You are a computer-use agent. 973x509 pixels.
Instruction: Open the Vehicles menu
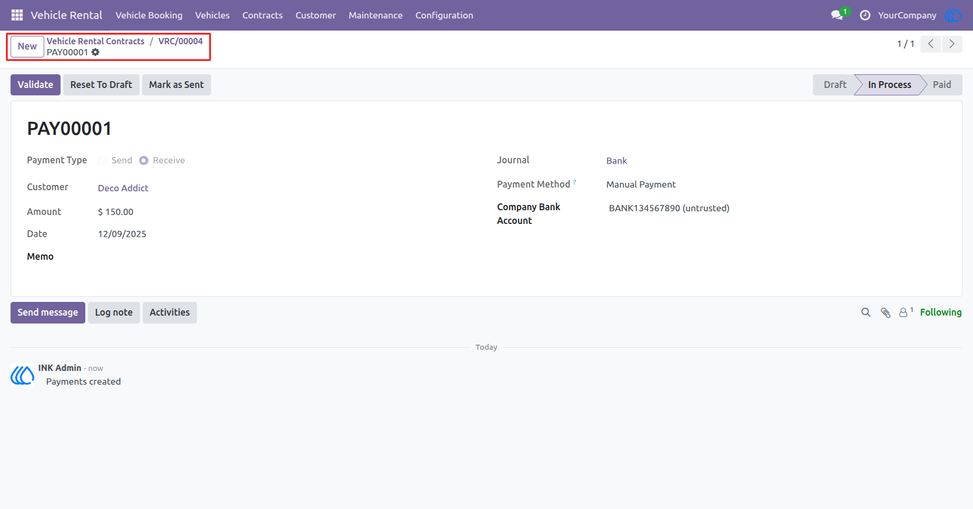click(x=212, y=15)
